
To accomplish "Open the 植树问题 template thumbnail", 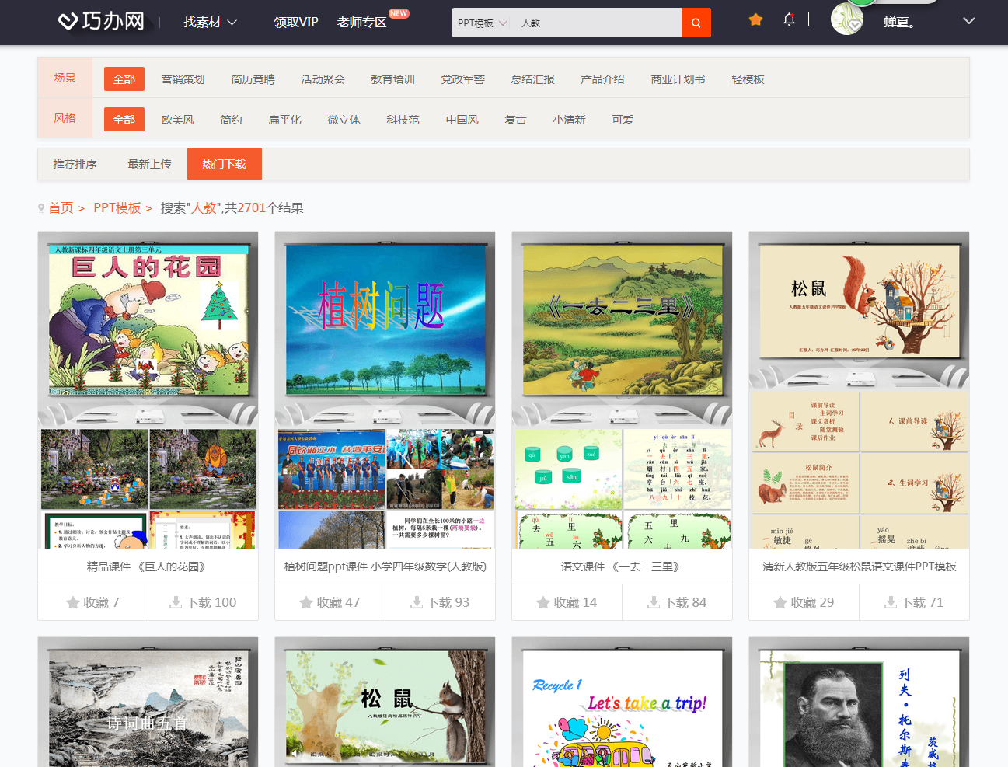I will click(x=385, y=390).
